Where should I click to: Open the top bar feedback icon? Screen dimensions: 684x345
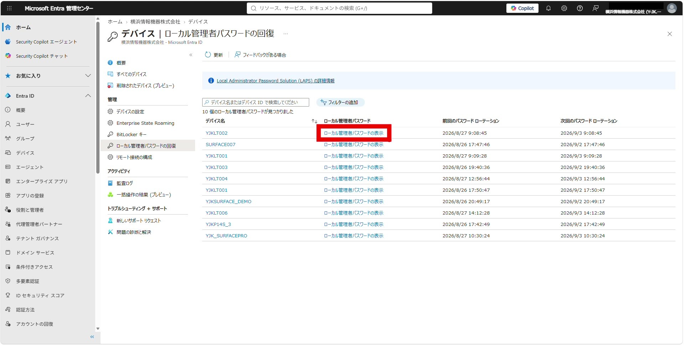coord(596,8)
